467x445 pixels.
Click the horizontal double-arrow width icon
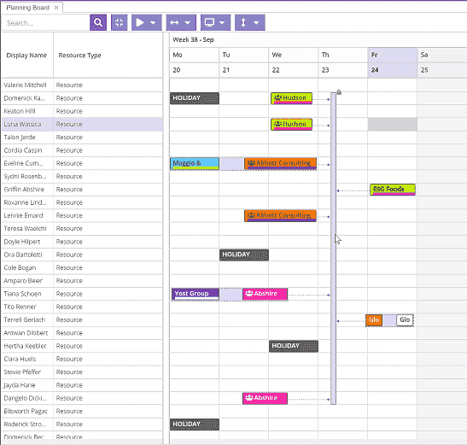coord(174,23)
